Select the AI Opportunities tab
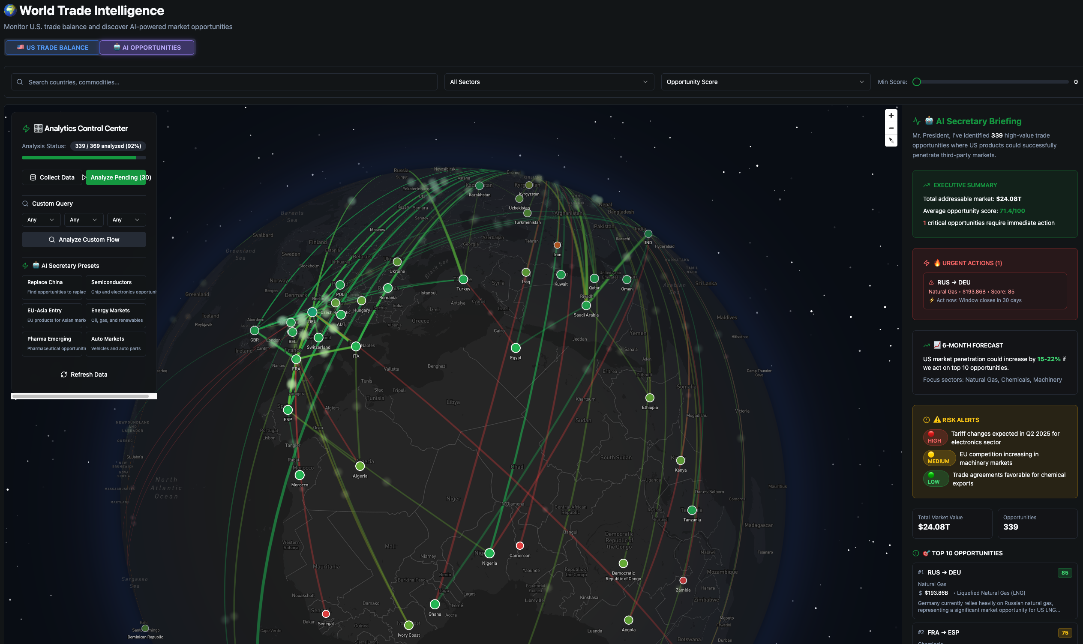The width and height of the screenshot is (1083, 644). click(x=147, y=47)
